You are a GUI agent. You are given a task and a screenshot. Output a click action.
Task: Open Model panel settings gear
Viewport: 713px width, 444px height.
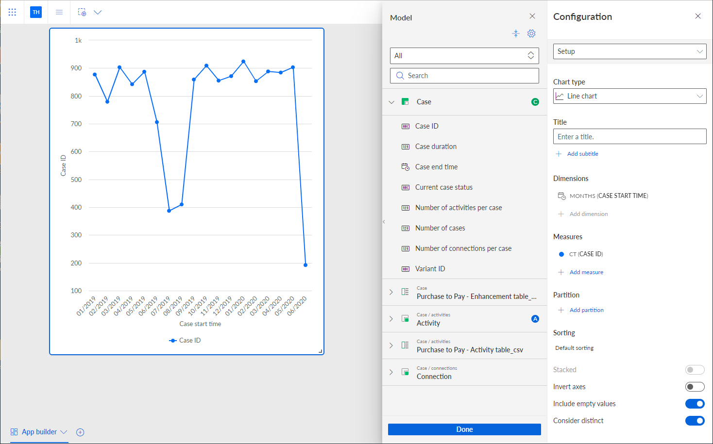point(531,33)
